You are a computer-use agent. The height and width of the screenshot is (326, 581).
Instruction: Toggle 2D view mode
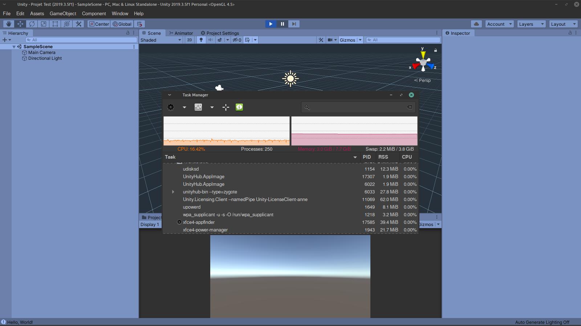point(190,40)
